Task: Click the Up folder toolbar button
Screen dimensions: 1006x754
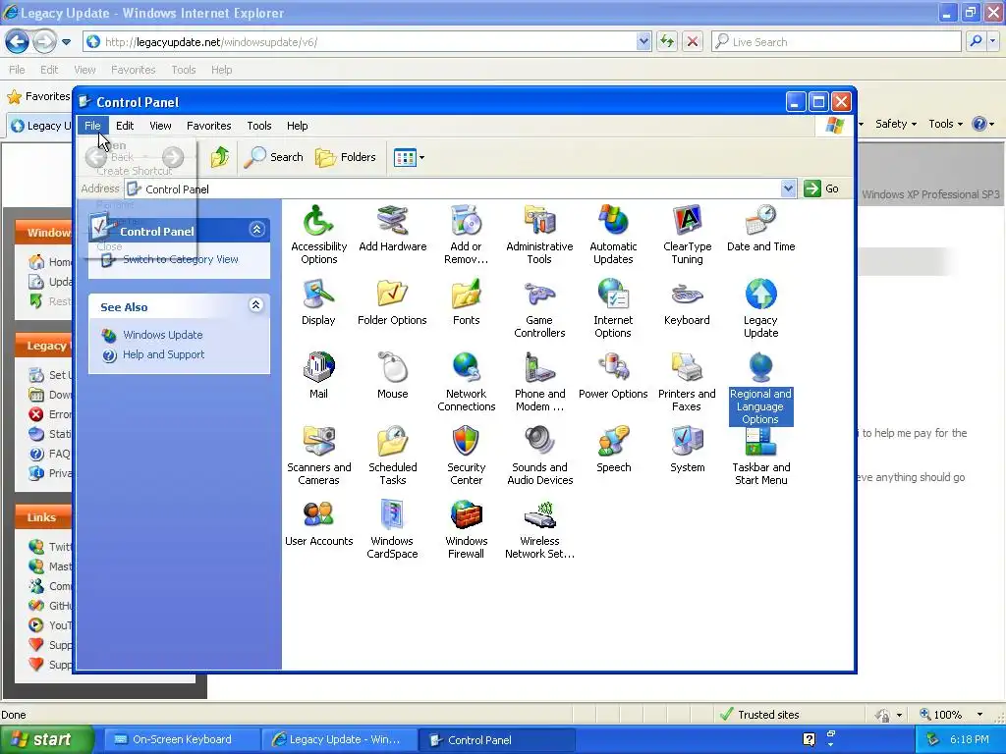Action: click(x=219, y=157)
